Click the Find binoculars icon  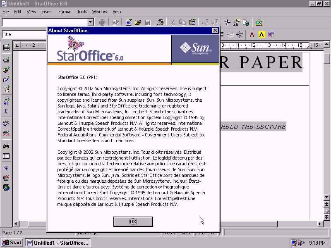[6, 146]
